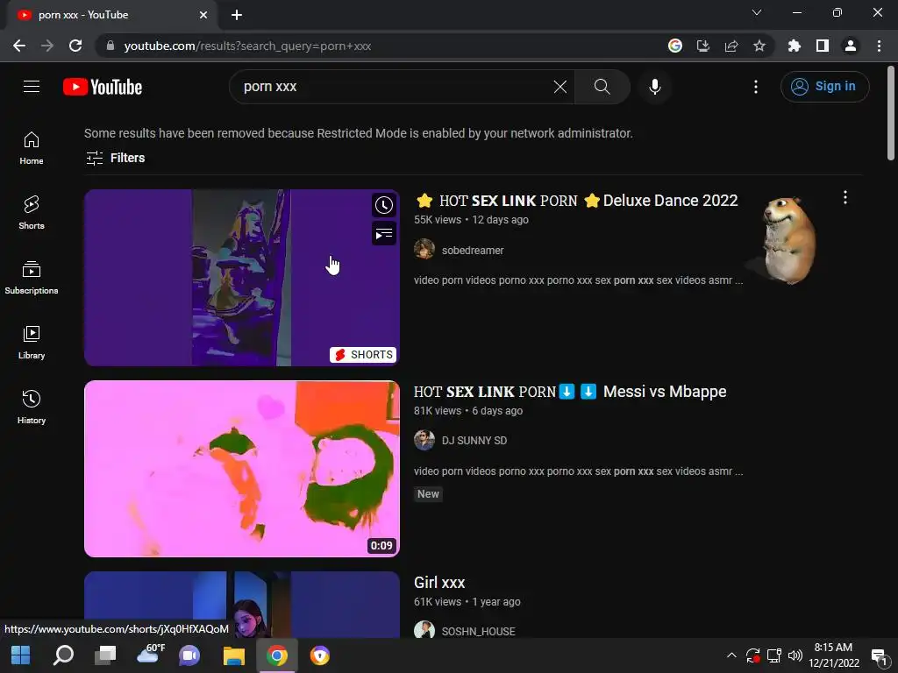Open Shorts in the sidebar
Image resolution: width=898 pixels, height=673 pixels.
tap(32, 212)
